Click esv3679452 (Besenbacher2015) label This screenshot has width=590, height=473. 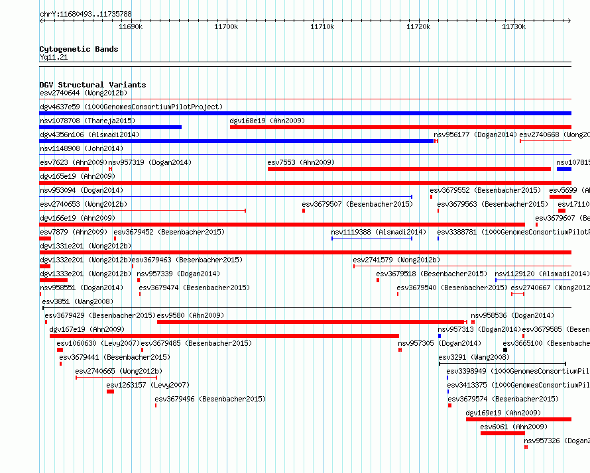(169, 232)
